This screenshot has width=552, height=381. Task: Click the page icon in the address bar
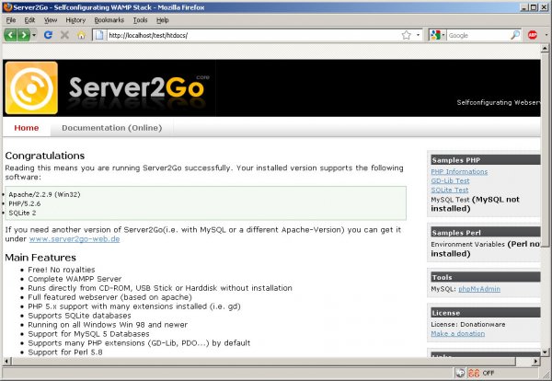click(99, 35)
